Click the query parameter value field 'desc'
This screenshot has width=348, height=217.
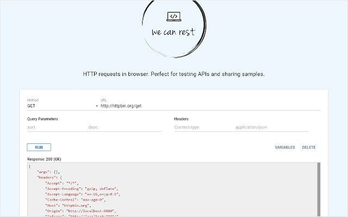coord(125,127)
